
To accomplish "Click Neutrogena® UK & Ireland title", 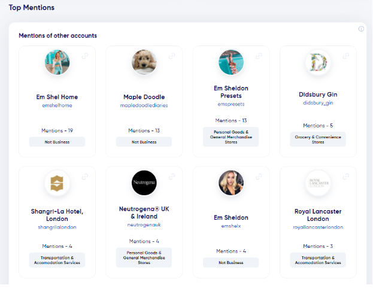I will click(144, 213).
